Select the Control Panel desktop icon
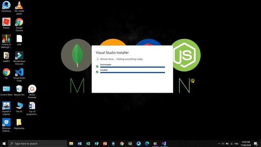The height and width of the screenshot is (147, 261). pos(7,91)
